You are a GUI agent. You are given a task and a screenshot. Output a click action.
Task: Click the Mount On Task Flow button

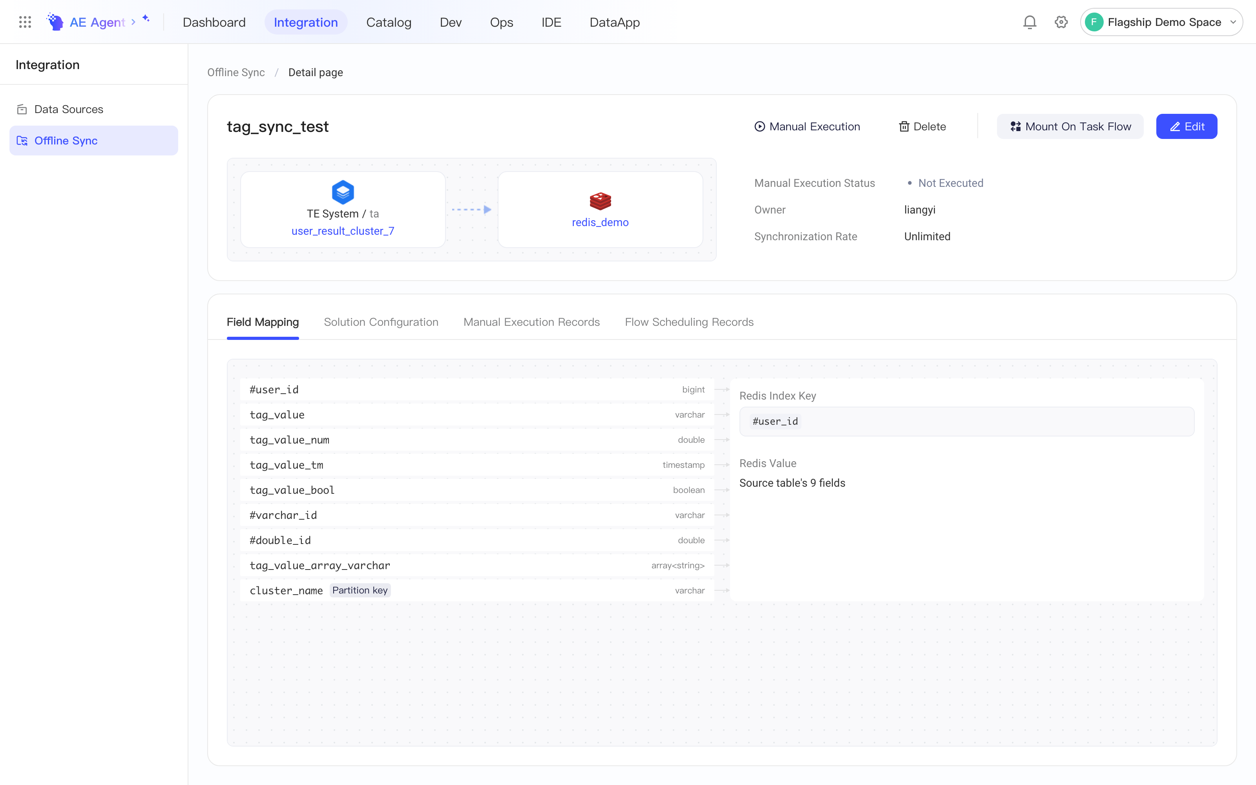point(1070,127)
